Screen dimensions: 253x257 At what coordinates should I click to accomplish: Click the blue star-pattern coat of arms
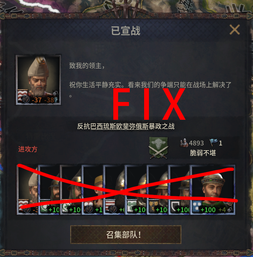pyautogui.click(x=197, y=206)
